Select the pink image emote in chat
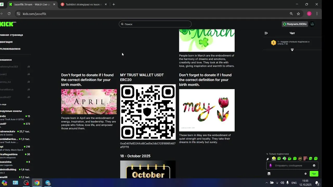Viewport: 333px width, 187px height. coord(305,158)
